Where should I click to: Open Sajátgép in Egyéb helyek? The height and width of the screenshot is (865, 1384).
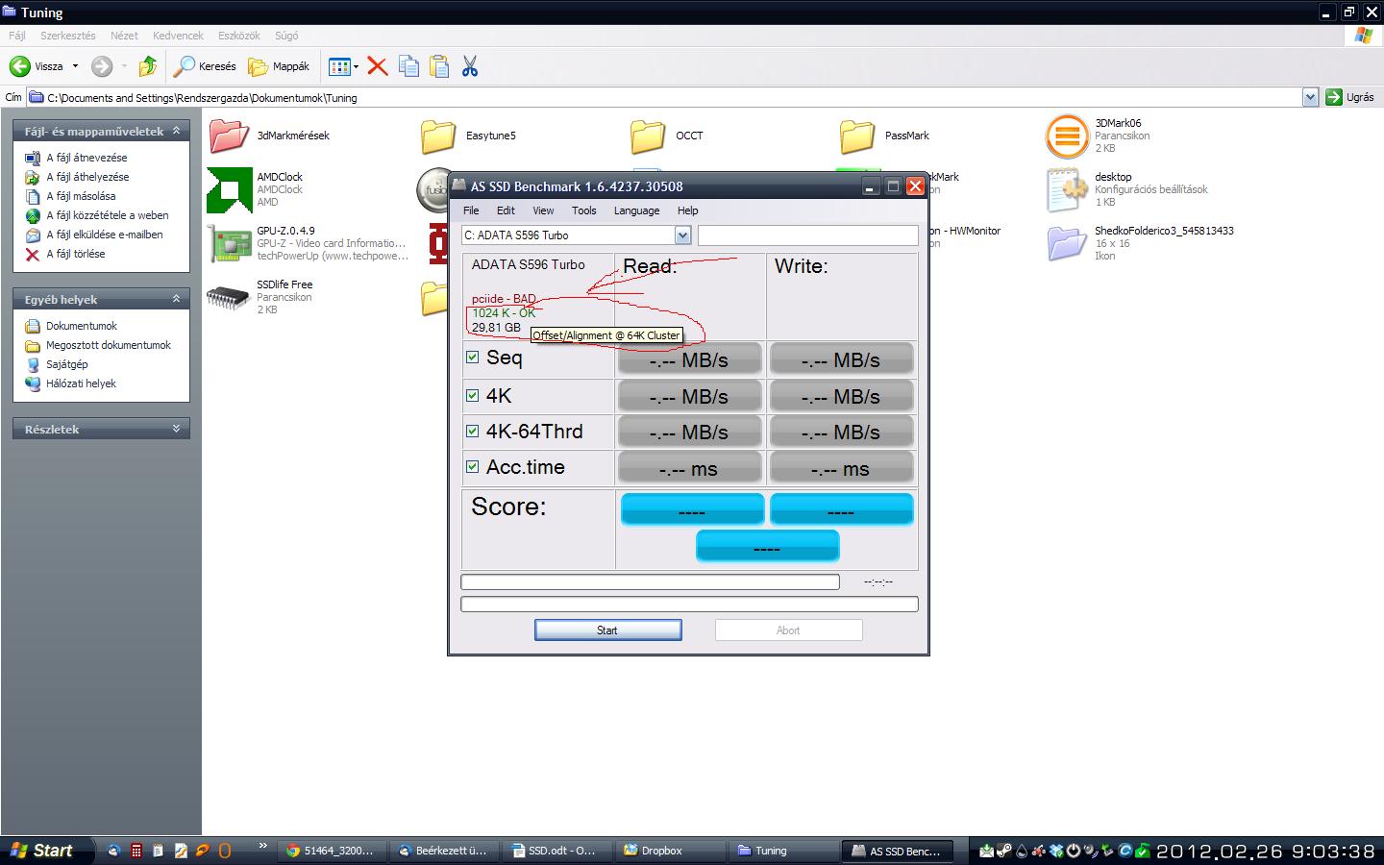pos(66,364)
